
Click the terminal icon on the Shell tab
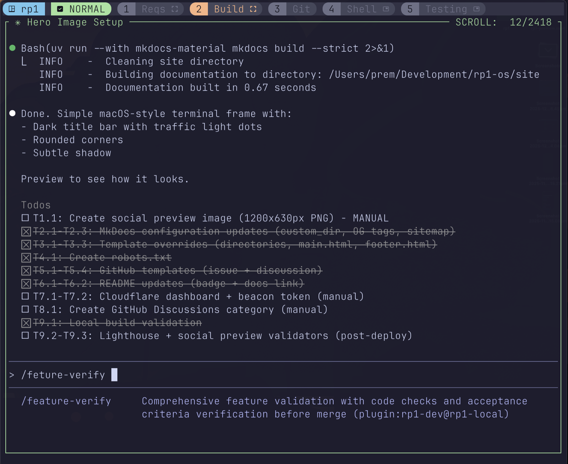tap(386, 9)
